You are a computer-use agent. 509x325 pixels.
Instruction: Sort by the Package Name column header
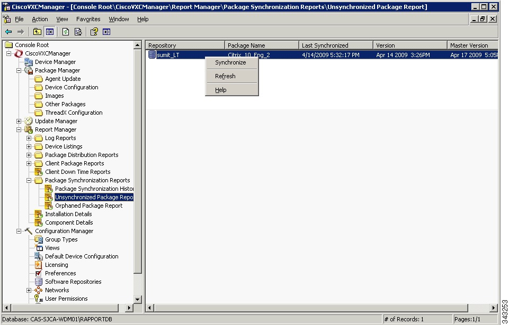(262, 45)
